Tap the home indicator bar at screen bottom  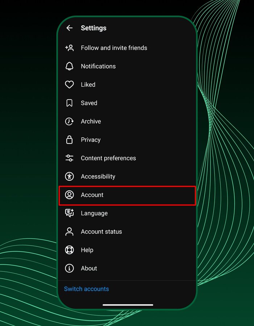[128, 305]
